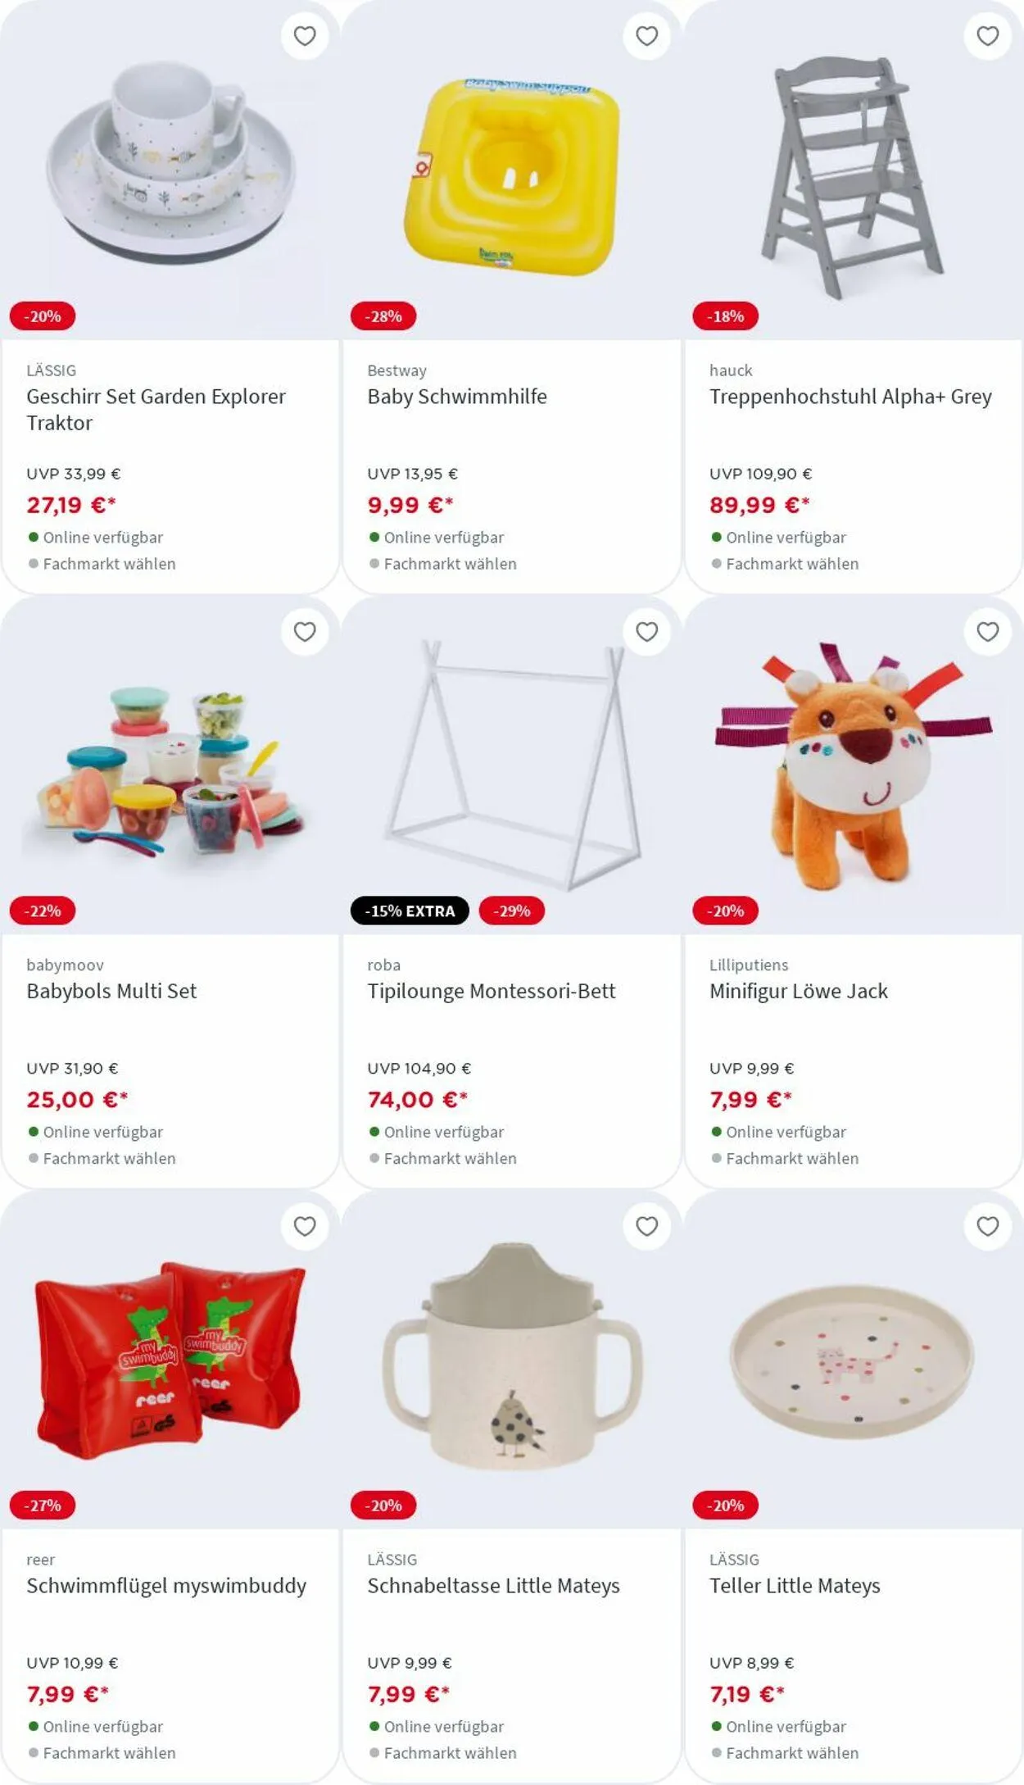Favorite the Bestway Baby Schwimmhilfe heart icon
1024x1785 pixels.
point(647,36)
